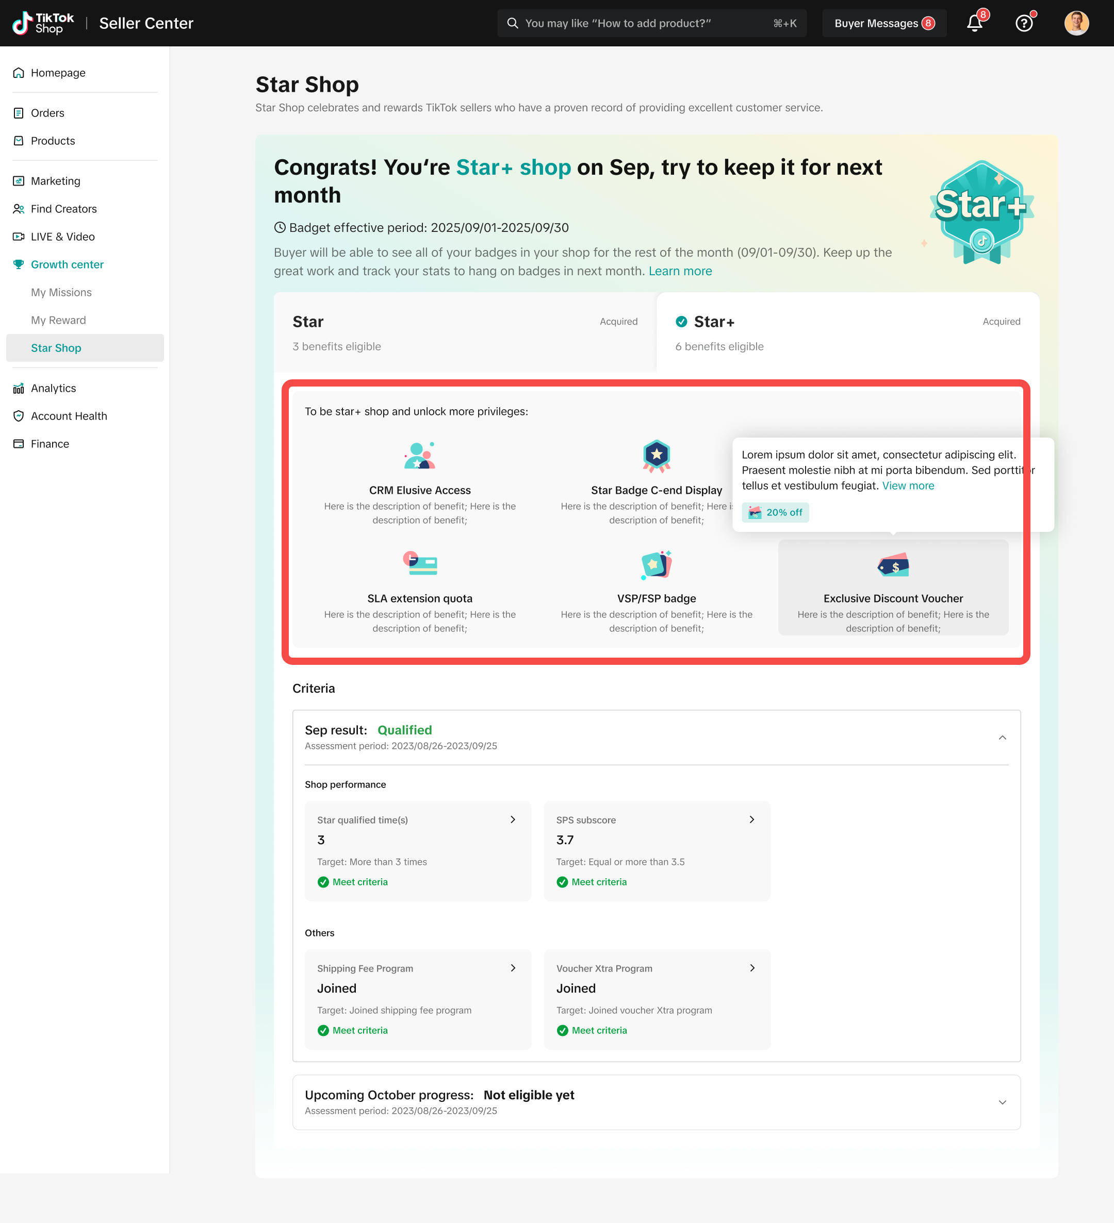Click View more in tooltip
Viewport: 1114px width, 1223px height.
(908, 486)
